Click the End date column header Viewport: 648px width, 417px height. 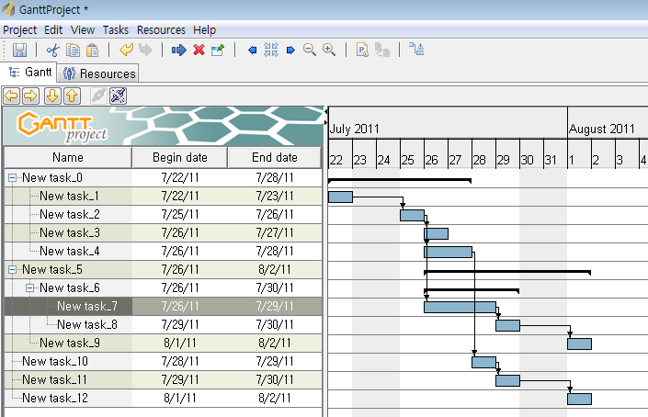pyautogui.click(x=275, y=157)
